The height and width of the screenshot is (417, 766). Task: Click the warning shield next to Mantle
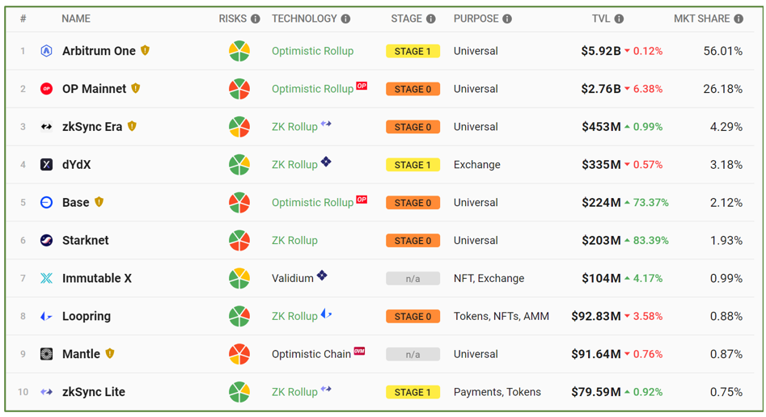pyautogui.click(x=110, y=353)
